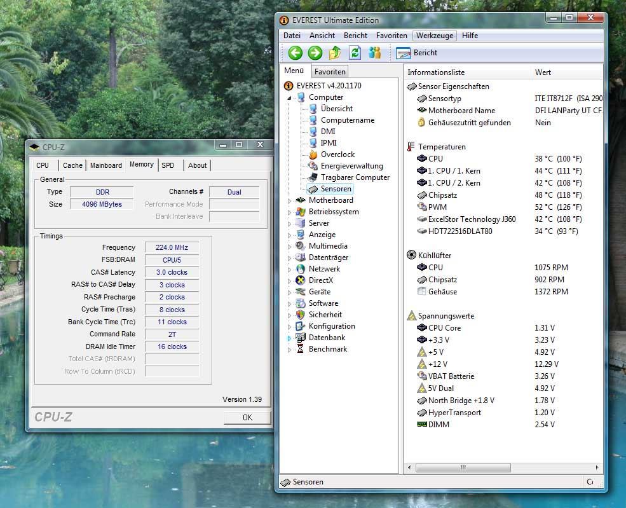Viewport: 626px width, 508px height.
Task: Click the green Back arrow in EVEREST toolbar
Action: pos(296,53)
